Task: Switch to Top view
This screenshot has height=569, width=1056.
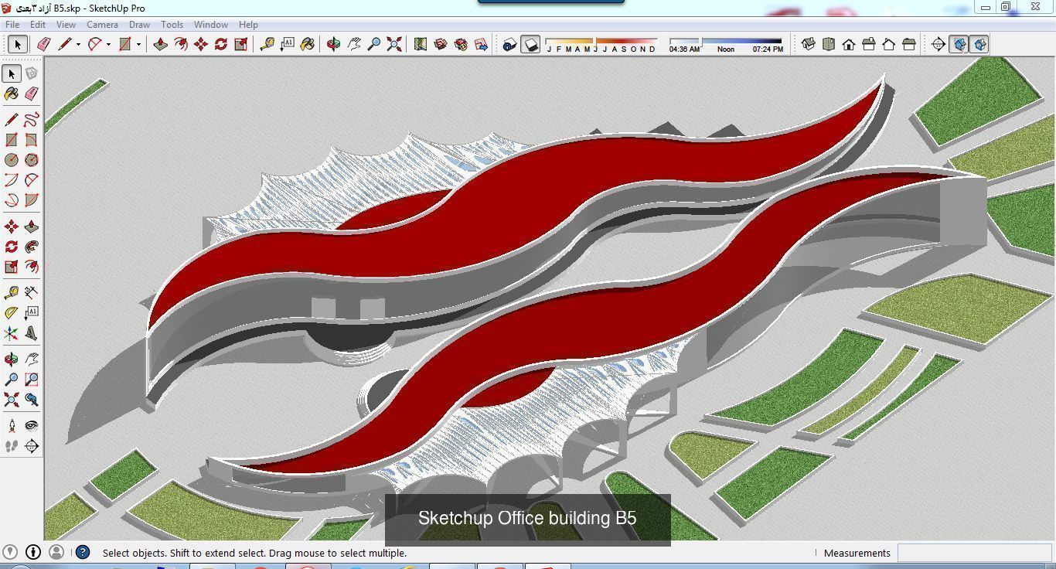Action: click(x=829, y=44)
